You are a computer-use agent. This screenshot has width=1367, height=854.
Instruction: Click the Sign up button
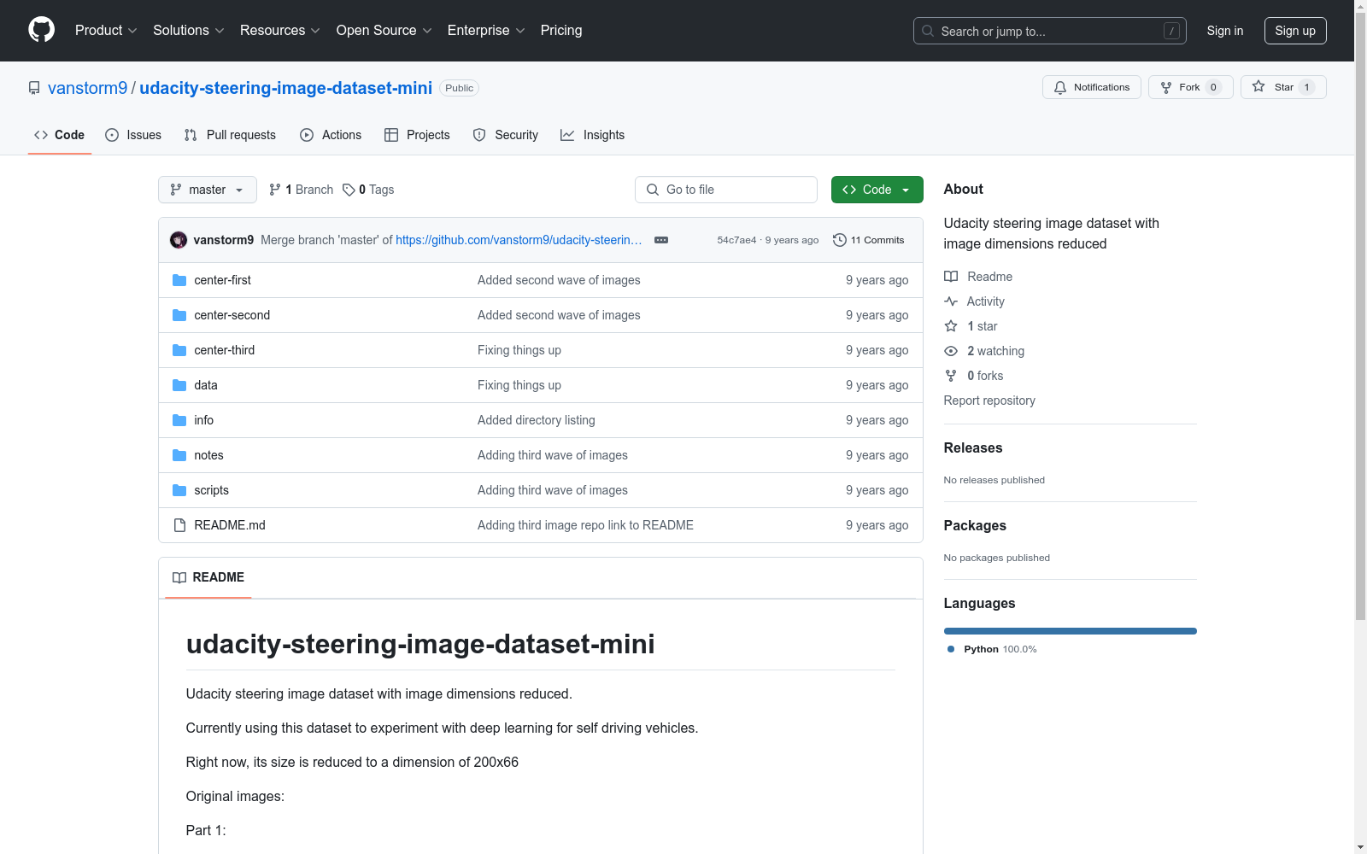1295,31
